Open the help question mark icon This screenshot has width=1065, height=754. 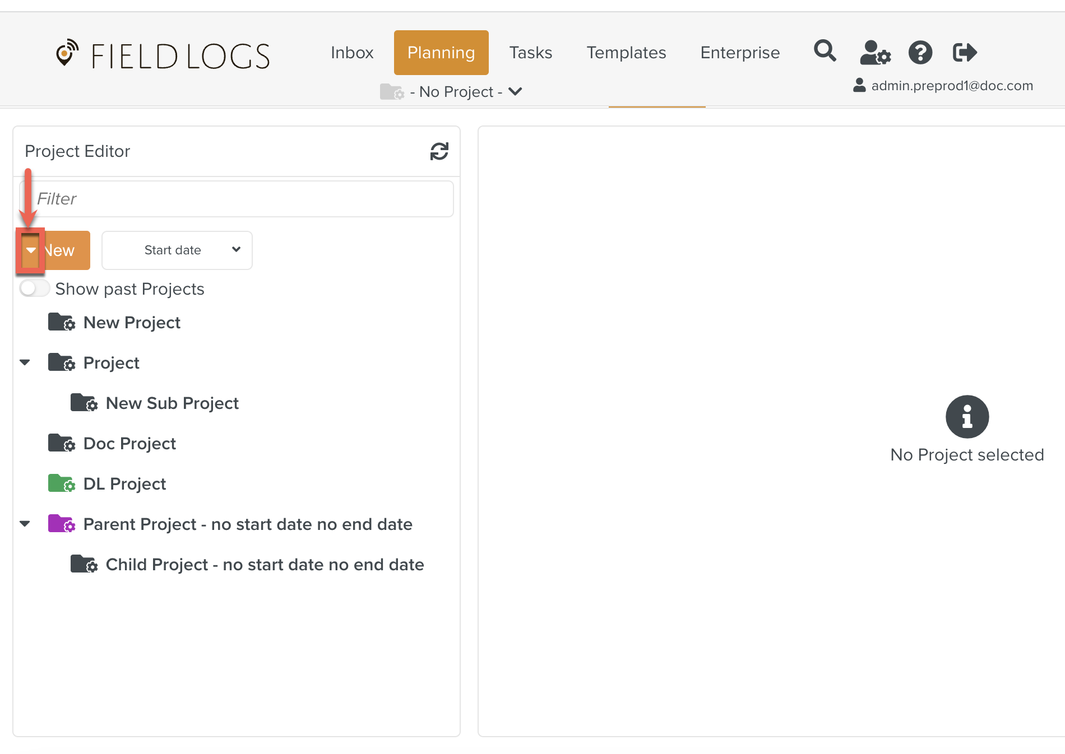(920, 53)
